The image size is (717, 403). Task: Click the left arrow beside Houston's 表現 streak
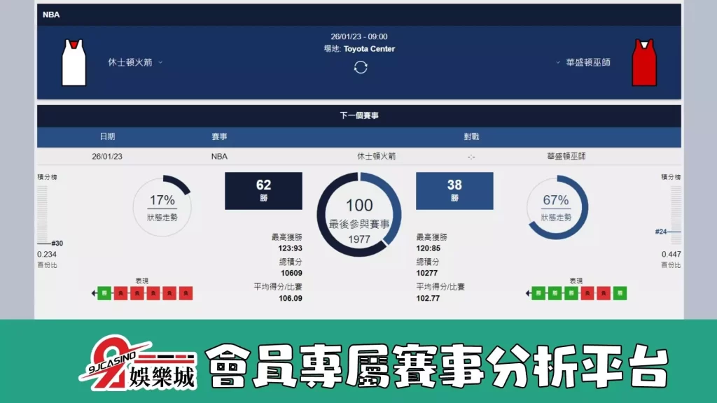[93, 292]
